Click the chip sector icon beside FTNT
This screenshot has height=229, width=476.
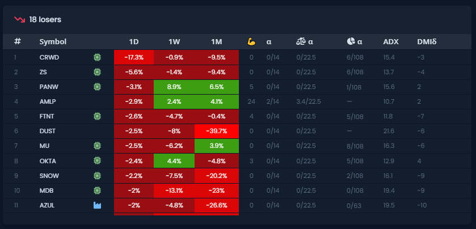pyautogui.click(x=97, y=116)
